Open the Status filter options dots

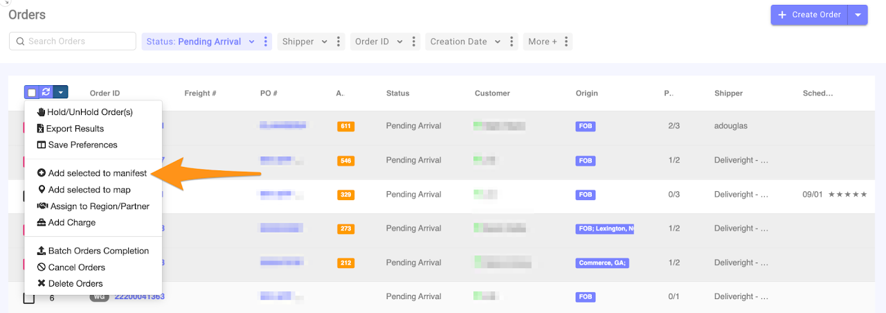coord(266,42)
